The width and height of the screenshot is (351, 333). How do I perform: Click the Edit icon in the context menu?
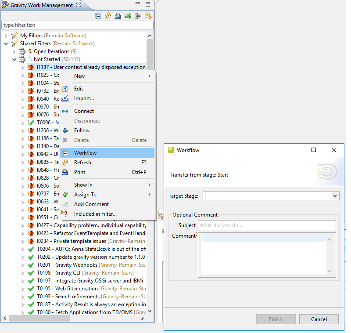point(65,89)
